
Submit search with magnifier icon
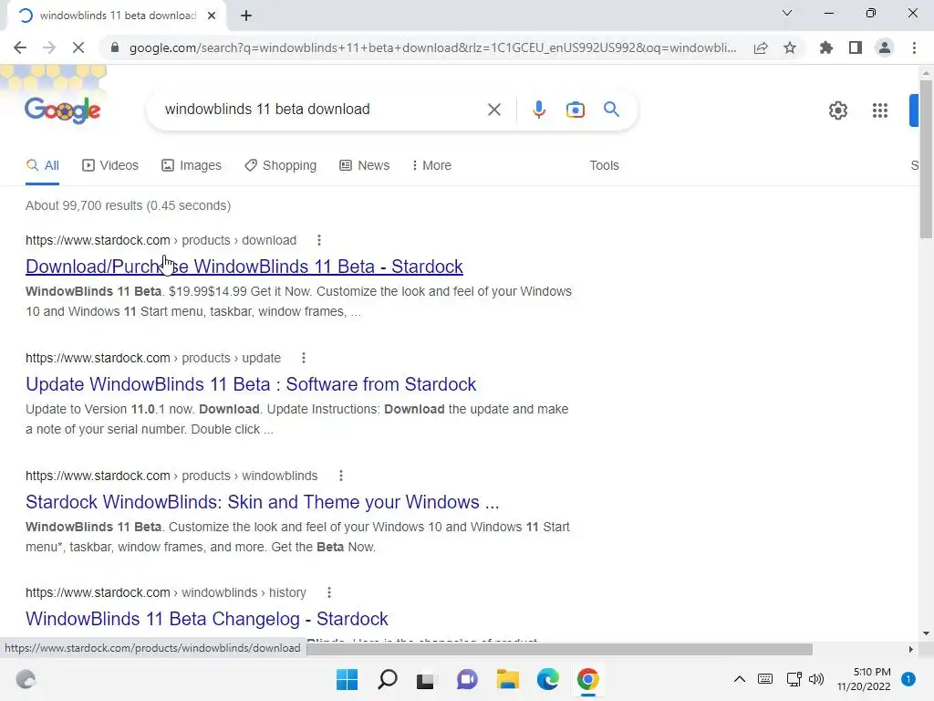pos(611,110)
